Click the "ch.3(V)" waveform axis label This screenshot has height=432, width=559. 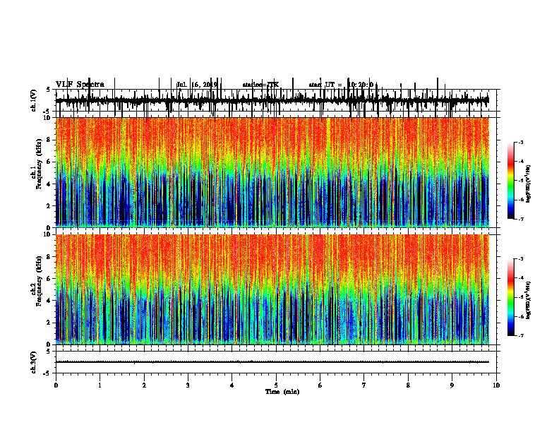point(33,362)
